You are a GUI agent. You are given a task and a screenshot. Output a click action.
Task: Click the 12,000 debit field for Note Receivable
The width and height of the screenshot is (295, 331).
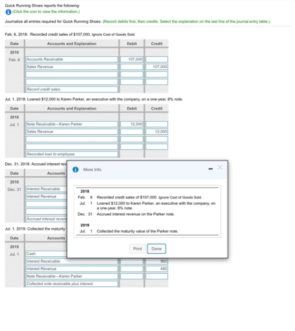click(x=132, y=124)
